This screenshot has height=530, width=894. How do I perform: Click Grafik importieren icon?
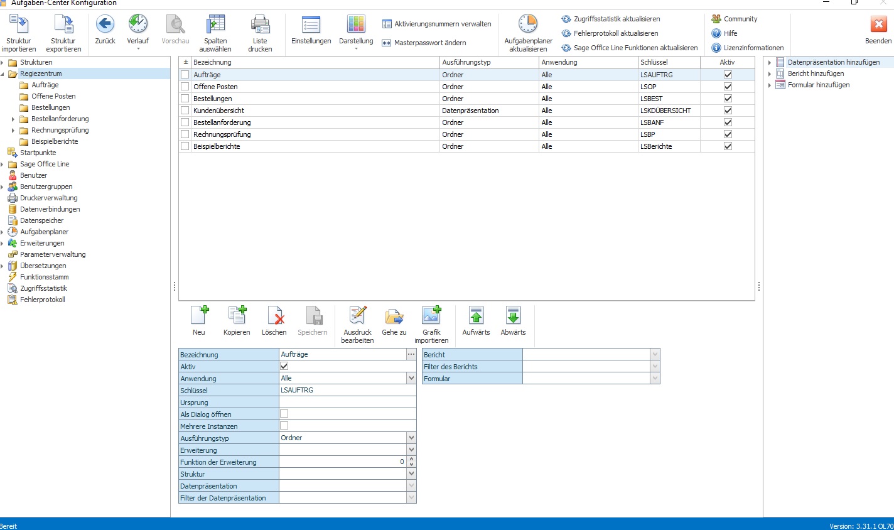(x=431, y=316)
